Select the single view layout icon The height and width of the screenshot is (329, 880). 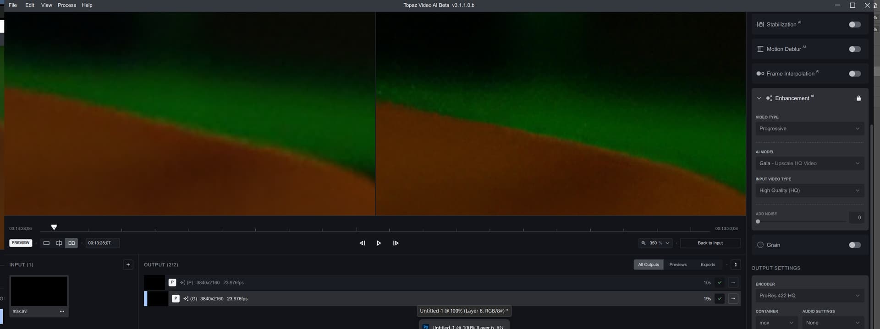tap(46, 243)
